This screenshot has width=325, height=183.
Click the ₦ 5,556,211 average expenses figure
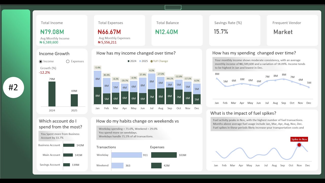click(107, 42)
